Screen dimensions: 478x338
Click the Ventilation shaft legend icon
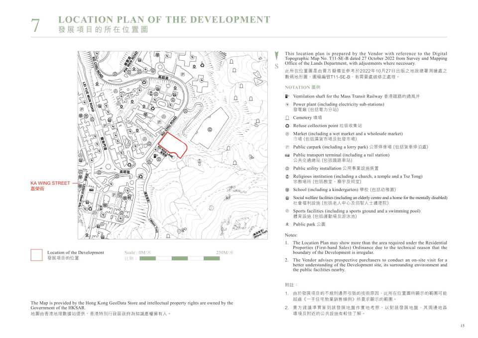point(287,96)
